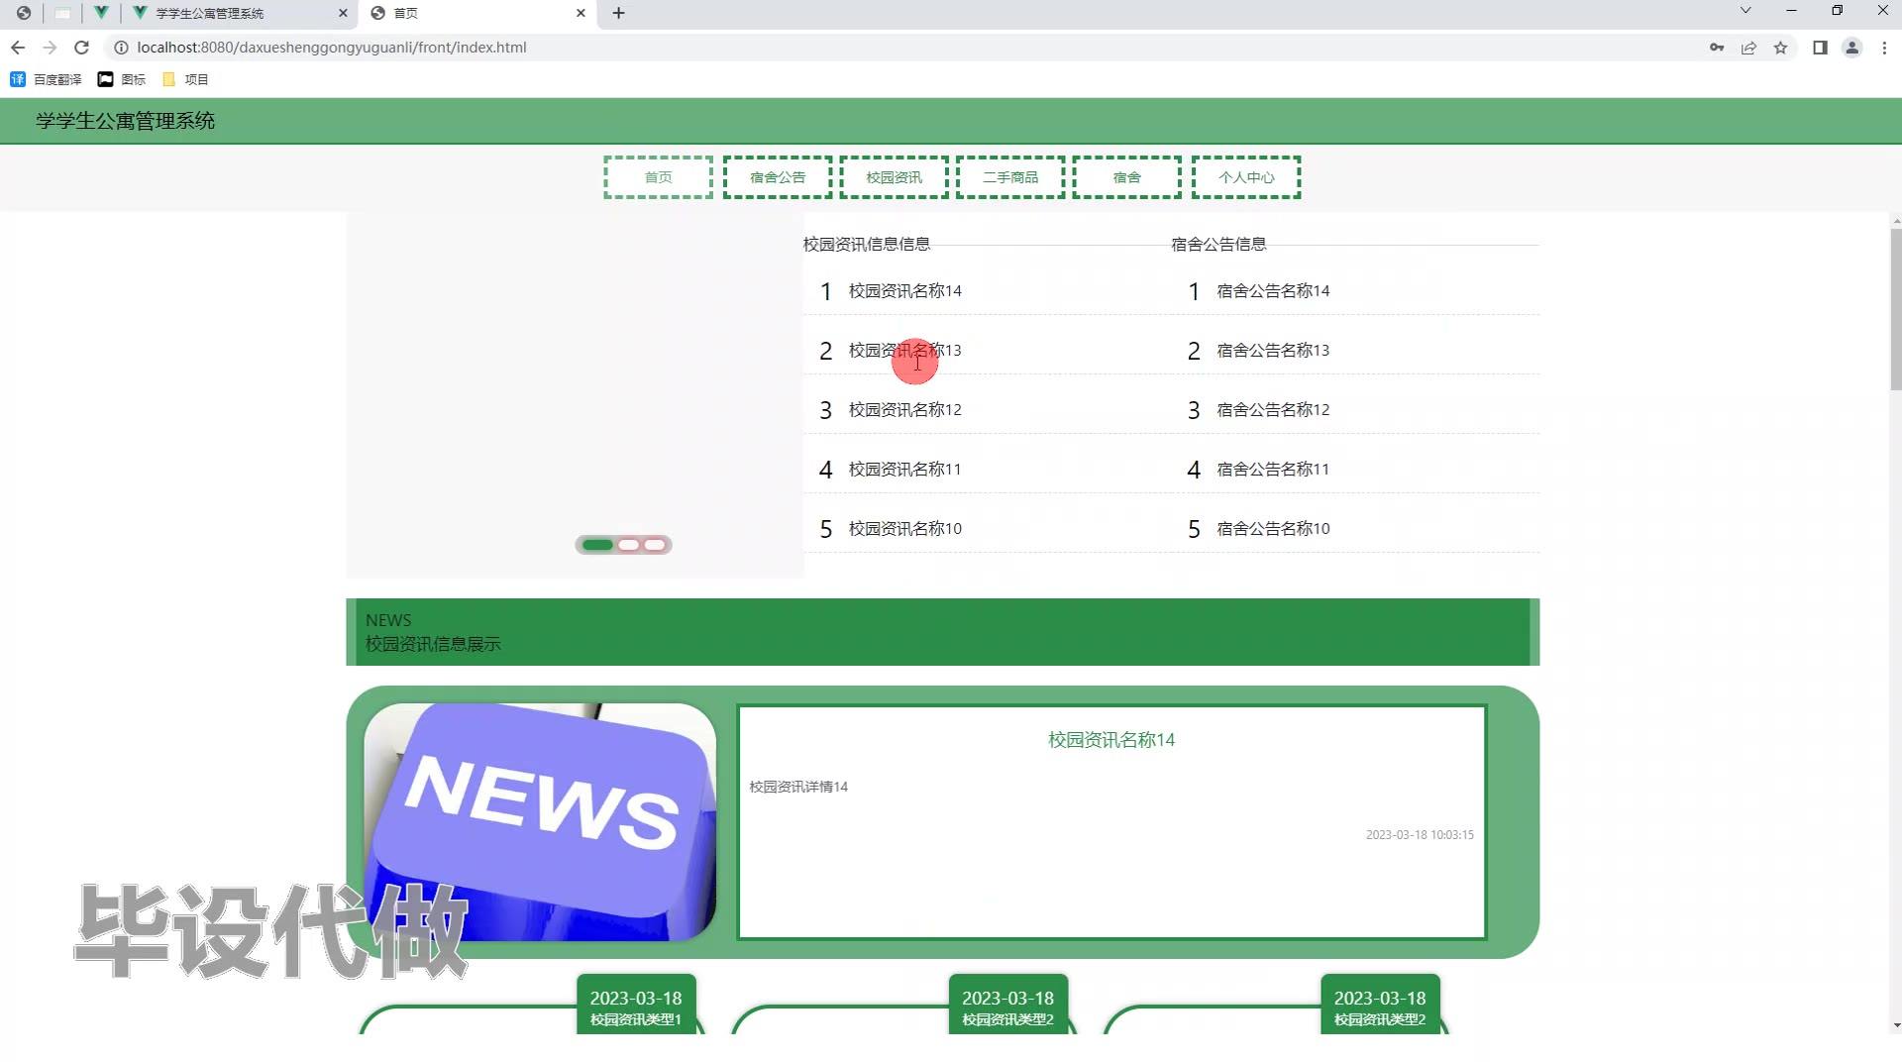Click the NEWS keyboard thumbnail image
1902x1062 pixels.
tap(540, 822)
